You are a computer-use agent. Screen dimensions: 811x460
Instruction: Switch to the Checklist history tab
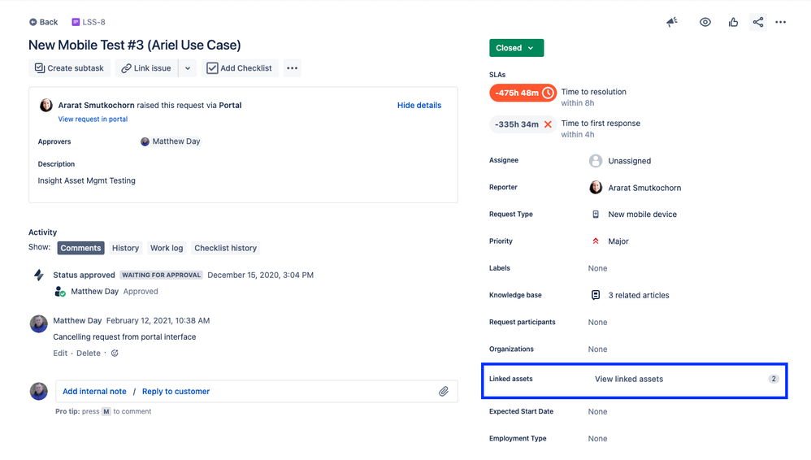click(x=226, y=248)
